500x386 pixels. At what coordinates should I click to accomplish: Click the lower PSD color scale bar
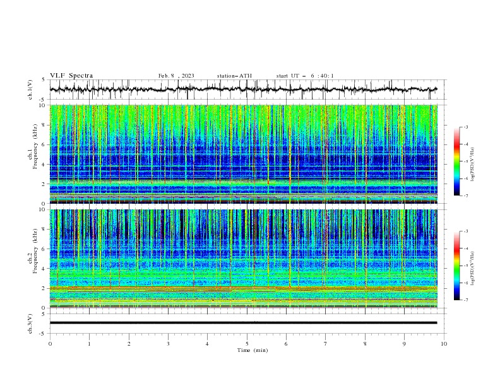456,266
